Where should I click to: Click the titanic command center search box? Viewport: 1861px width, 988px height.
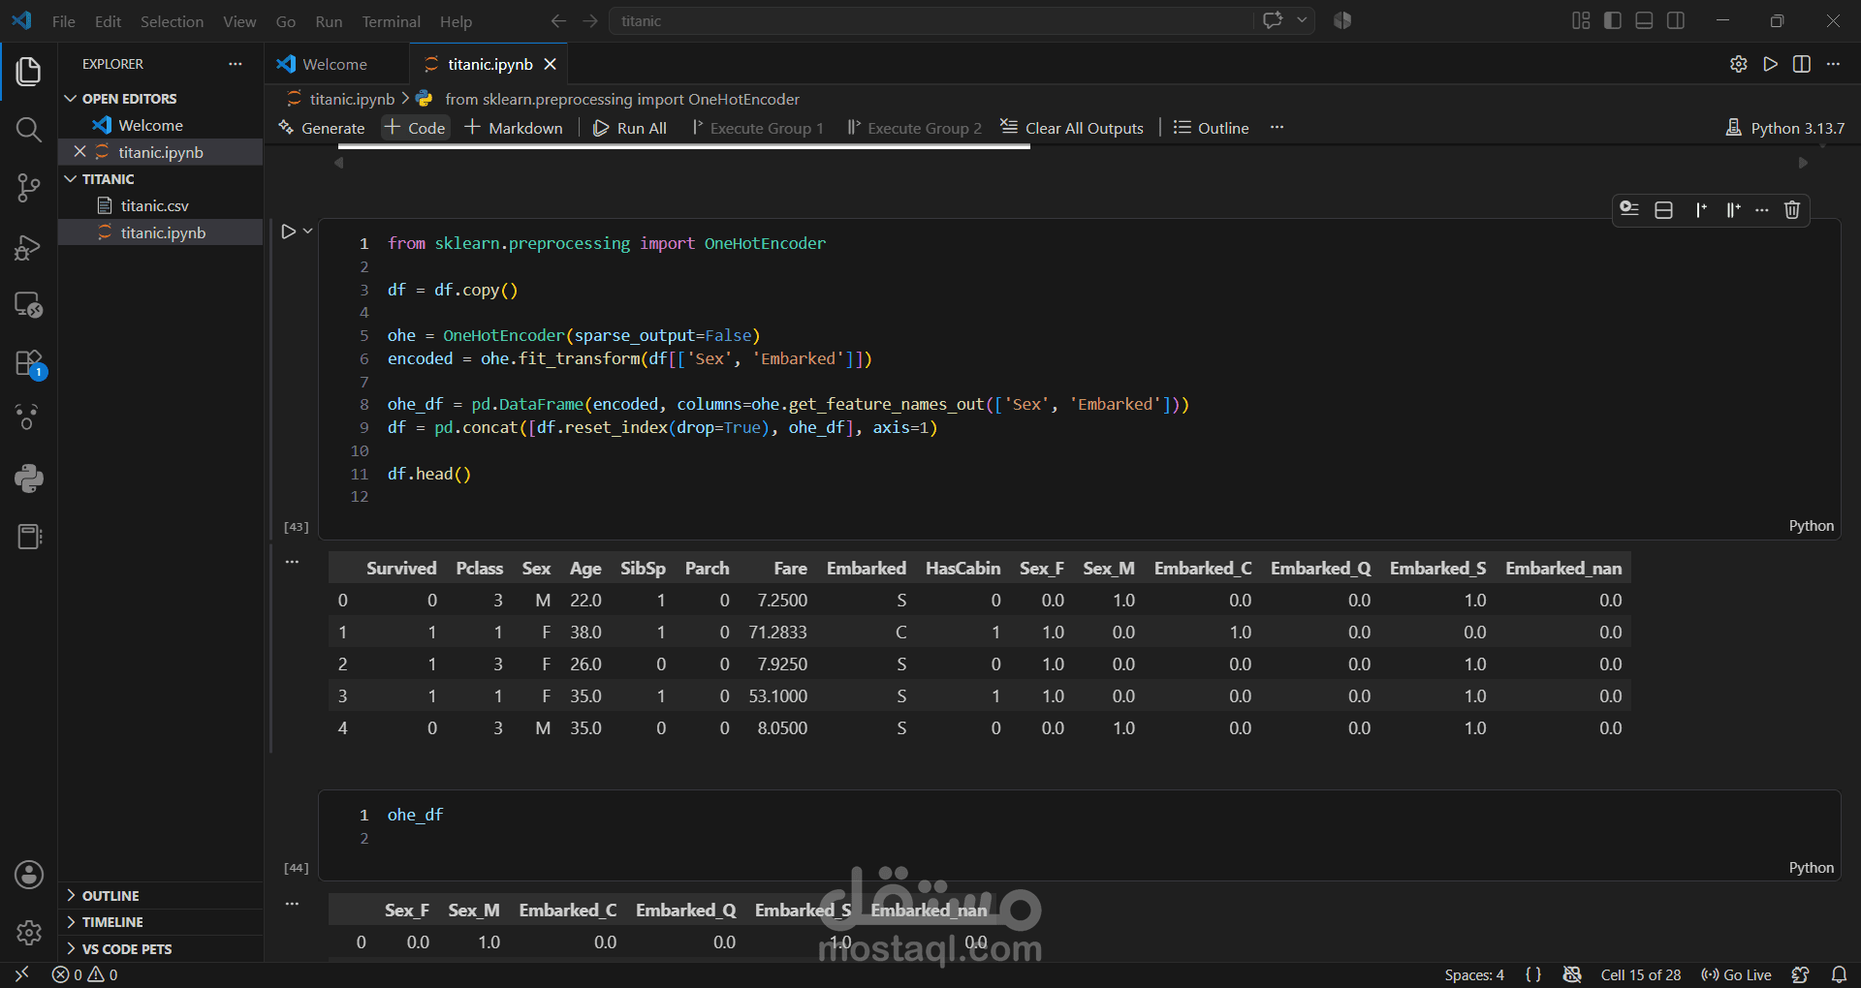coord(930,20)
